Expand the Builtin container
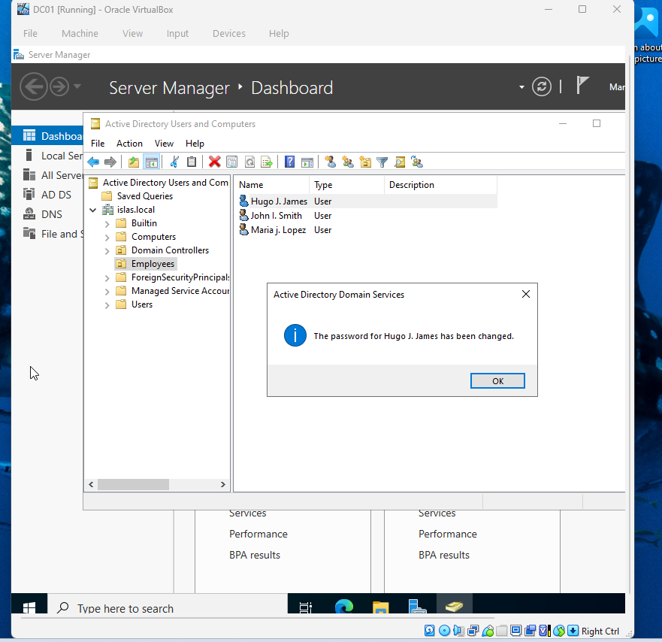 point(107,224)
